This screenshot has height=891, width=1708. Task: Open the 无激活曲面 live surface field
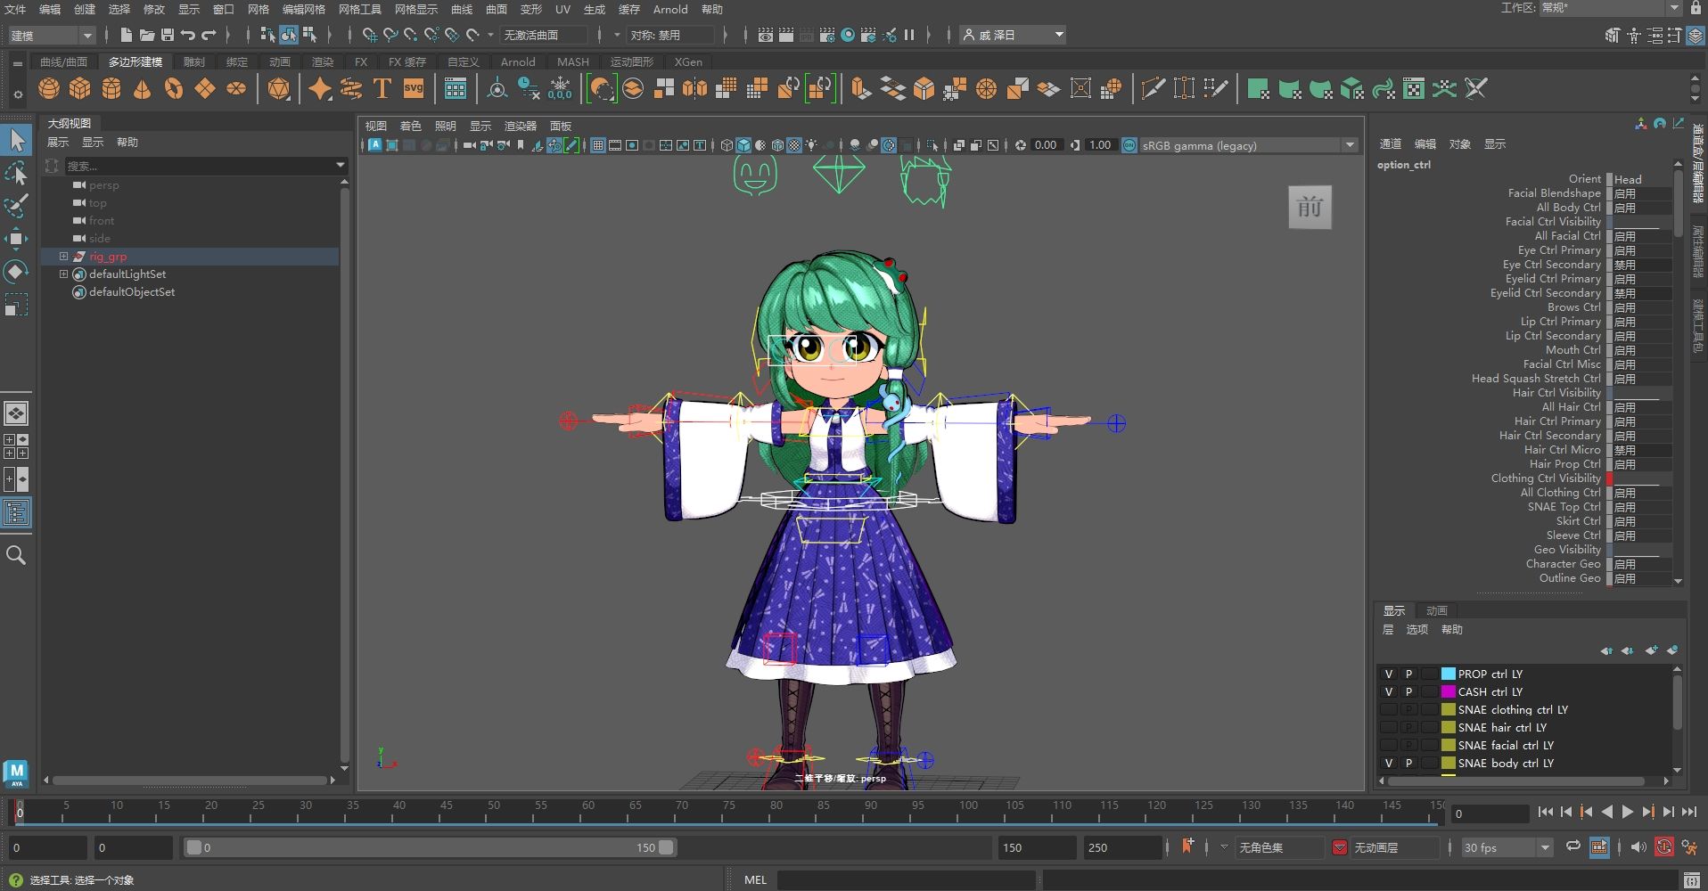click(x=544, y=35)
